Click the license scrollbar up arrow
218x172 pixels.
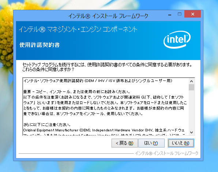pos(191,81)
